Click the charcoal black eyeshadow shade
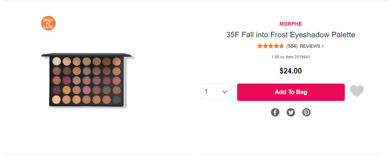This screenshot has height=157, width=391. click(x=117, y=99)
